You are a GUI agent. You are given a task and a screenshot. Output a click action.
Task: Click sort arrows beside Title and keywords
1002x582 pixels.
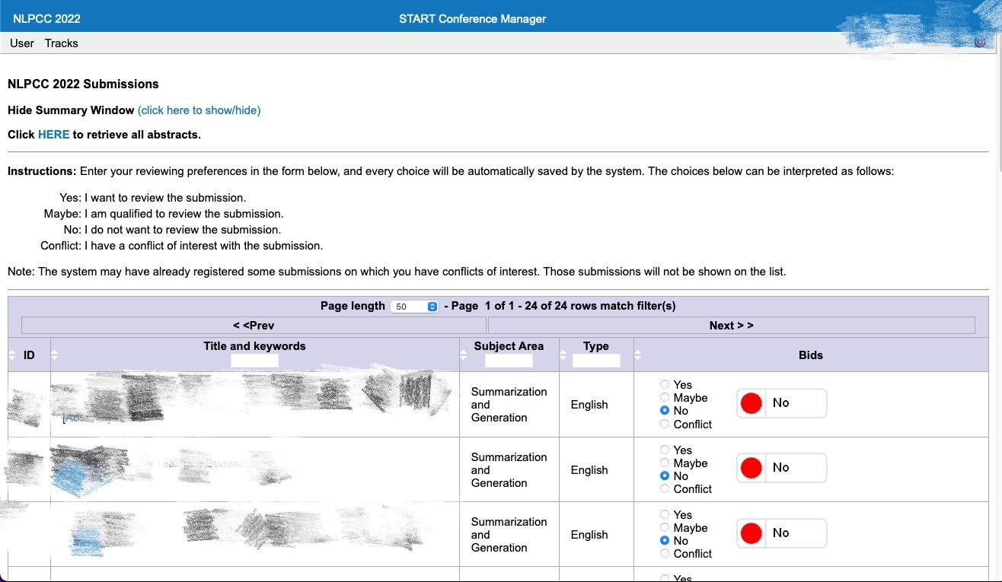[54, 355]
